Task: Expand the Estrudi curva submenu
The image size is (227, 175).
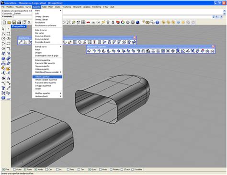Action: coord(47,47)
